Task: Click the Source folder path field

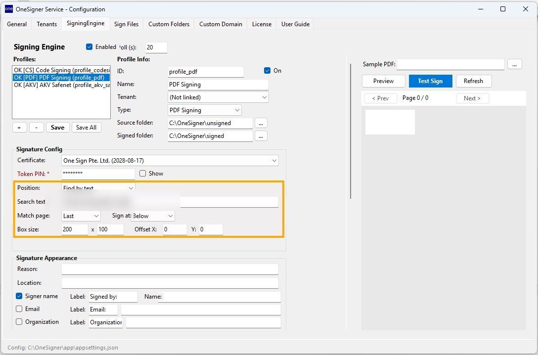Action: [210, 123]
